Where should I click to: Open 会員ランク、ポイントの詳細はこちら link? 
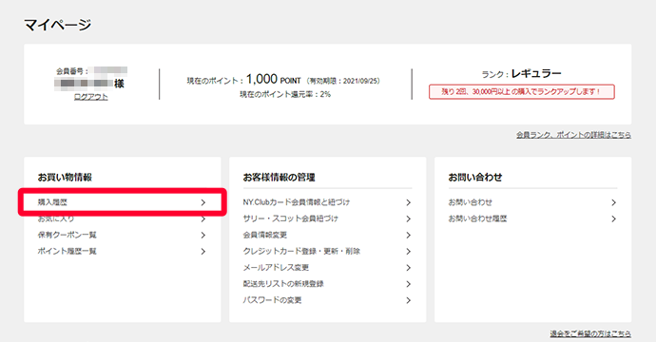click(x=573, y=135)
